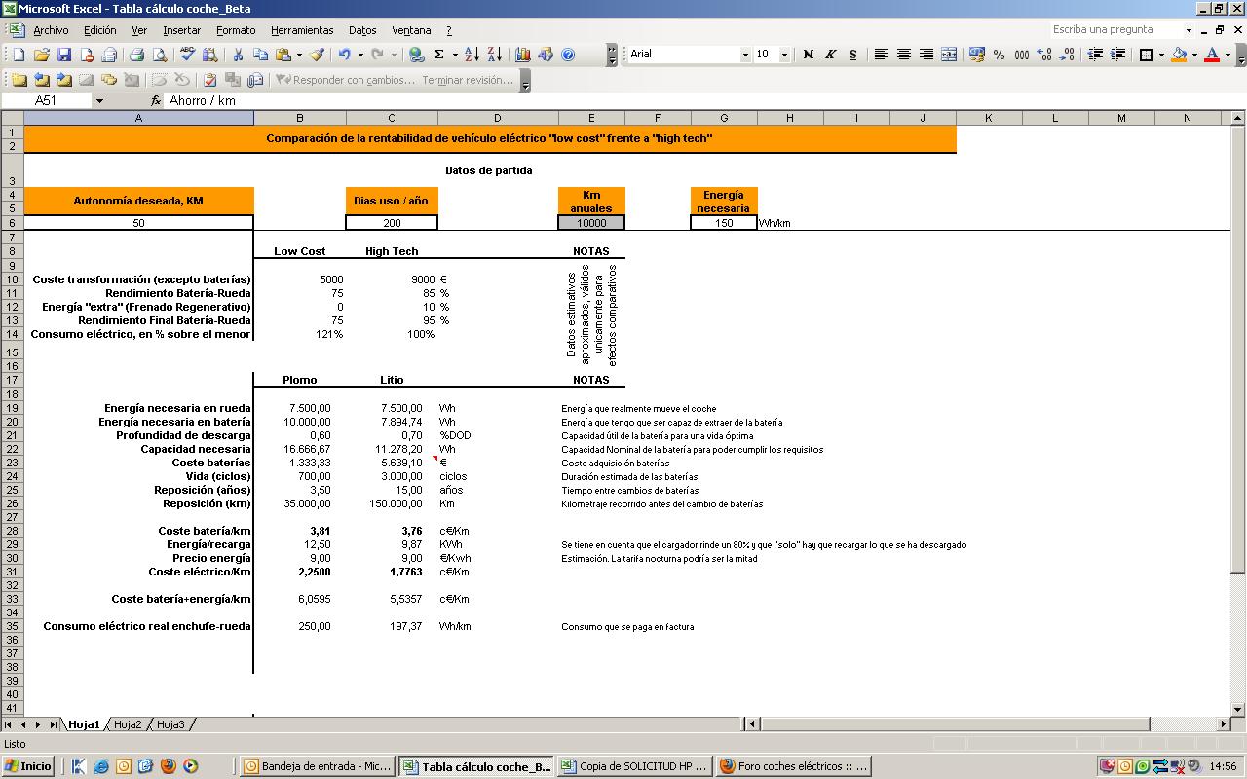Apply currency style to cells

(x=977, y=55)
